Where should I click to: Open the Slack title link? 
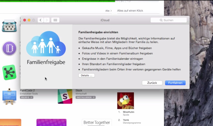79,90
